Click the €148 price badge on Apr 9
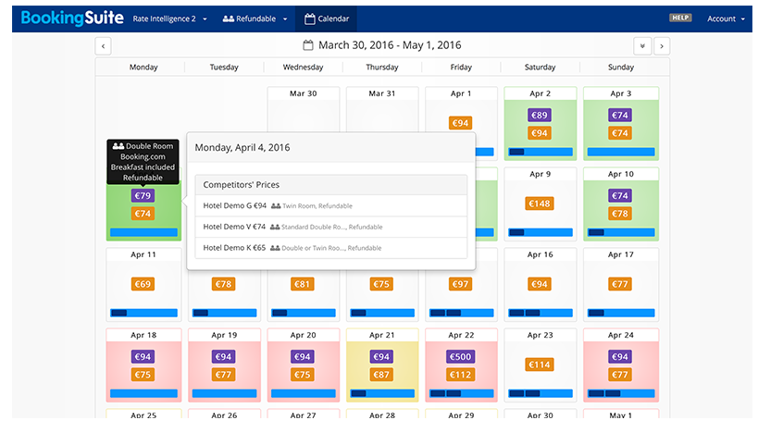Viewport: 758px width, 445px height. (x=540, y=204)
